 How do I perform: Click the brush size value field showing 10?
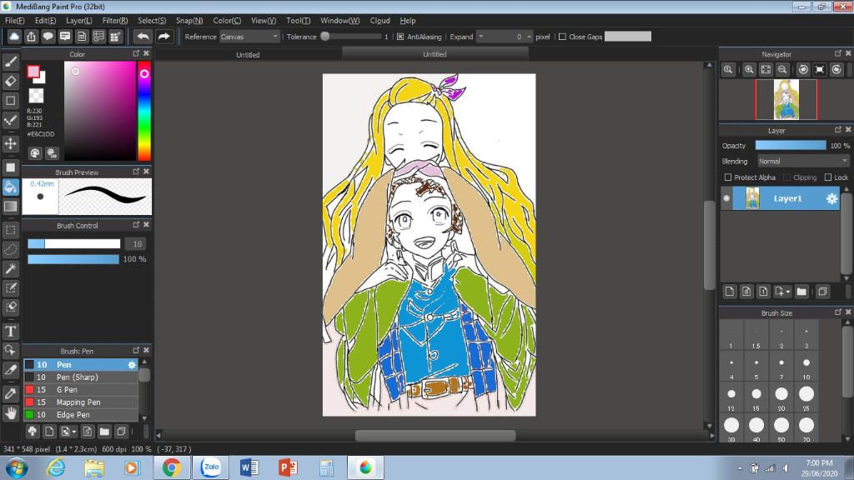pyautogui.click(x=136, y=244)
